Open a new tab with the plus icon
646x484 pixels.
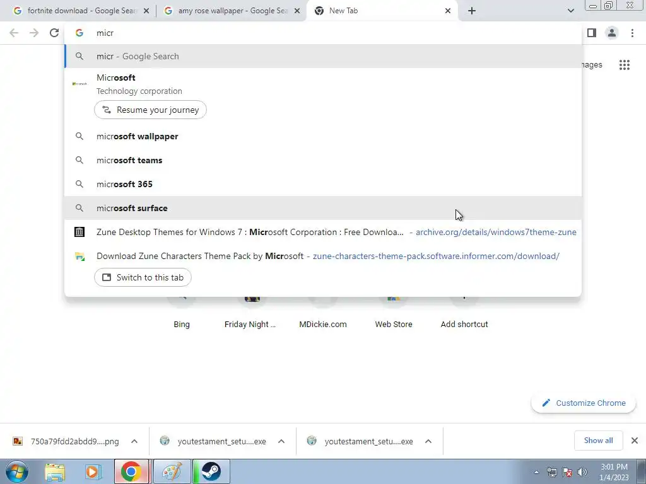point(472,11)
